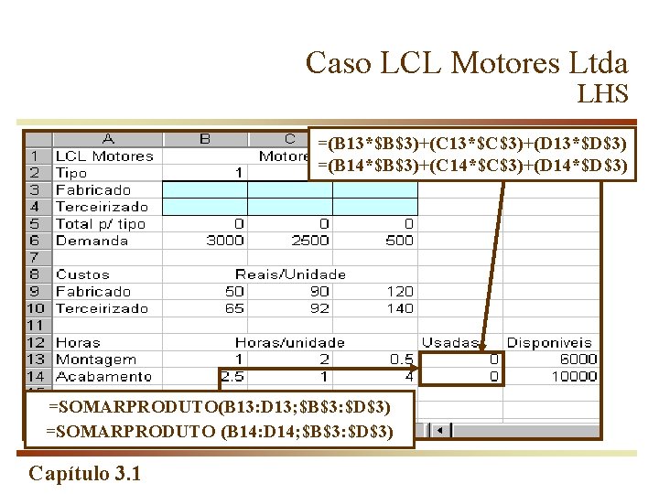Select demand value 3000
Viewport: 659px width, 494px height.
(205, 241)
